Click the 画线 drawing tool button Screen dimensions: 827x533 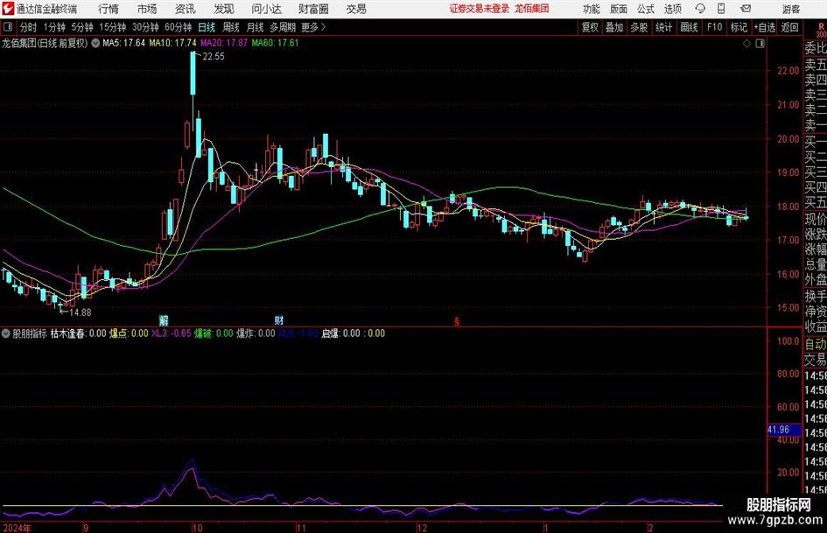[689, 27]
